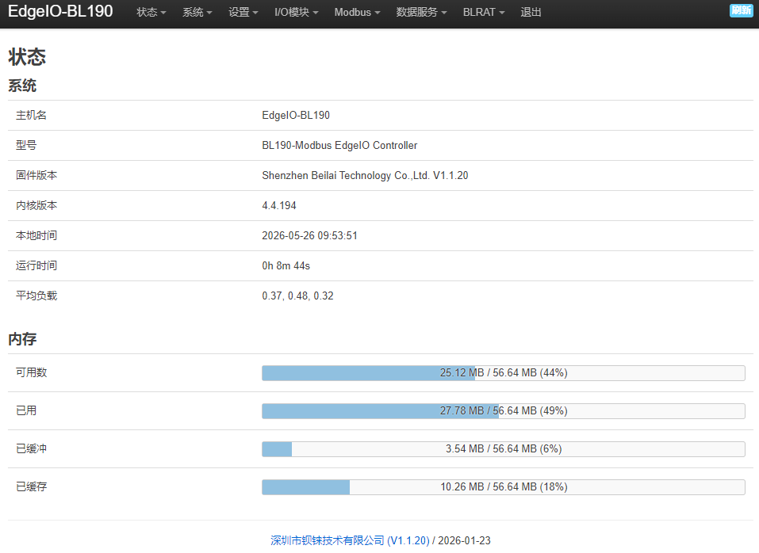This screenshot has height=553, width=759.
Task: Click the 平均负载 row label
Action: (x=36, y=296)
